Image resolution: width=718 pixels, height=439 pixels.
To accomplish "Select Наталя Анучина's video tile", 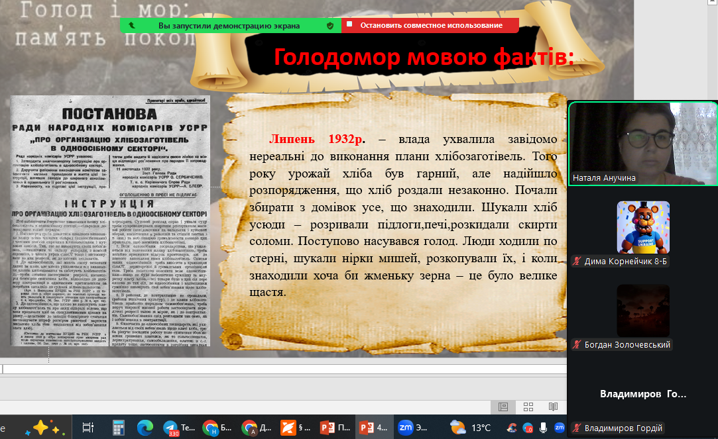I will [642, 143].
